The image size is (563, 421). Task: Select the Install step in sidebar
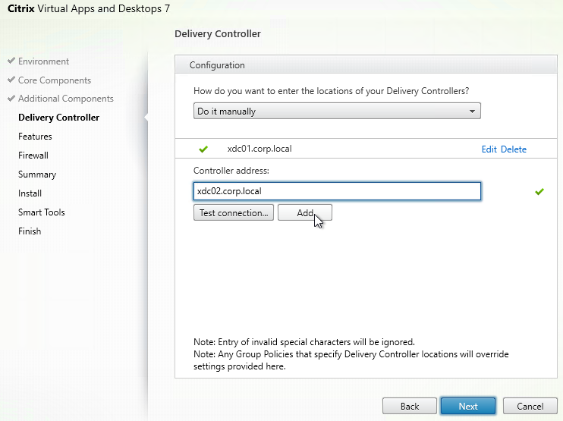click(30, 193)
